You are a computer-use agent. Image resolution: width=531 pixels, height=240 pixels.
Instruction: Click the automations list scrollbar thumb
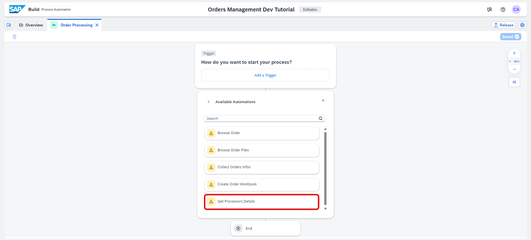[x=325, y=168]
